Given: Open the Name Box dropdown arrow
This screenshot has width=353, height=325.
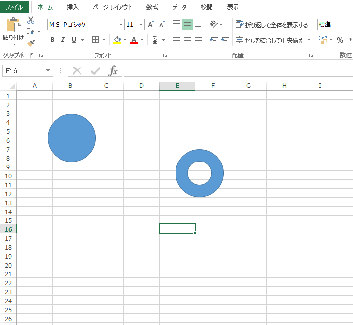Looking at the screenshot, I should (x=48, y=70).
